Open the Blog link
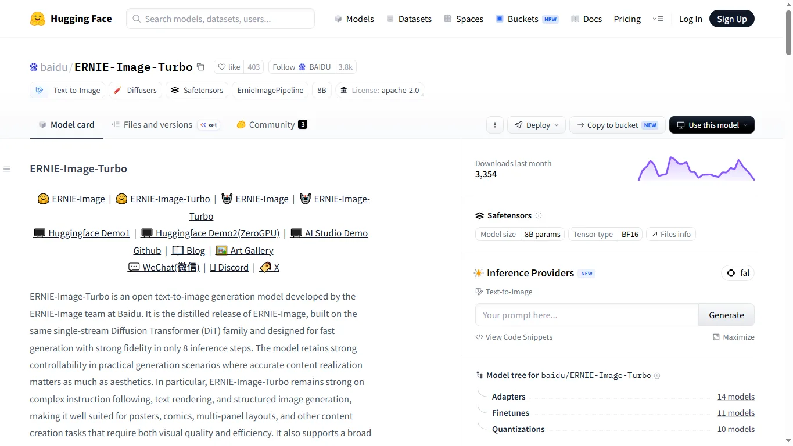Screen dimensions: 793x446 [189, 250]
